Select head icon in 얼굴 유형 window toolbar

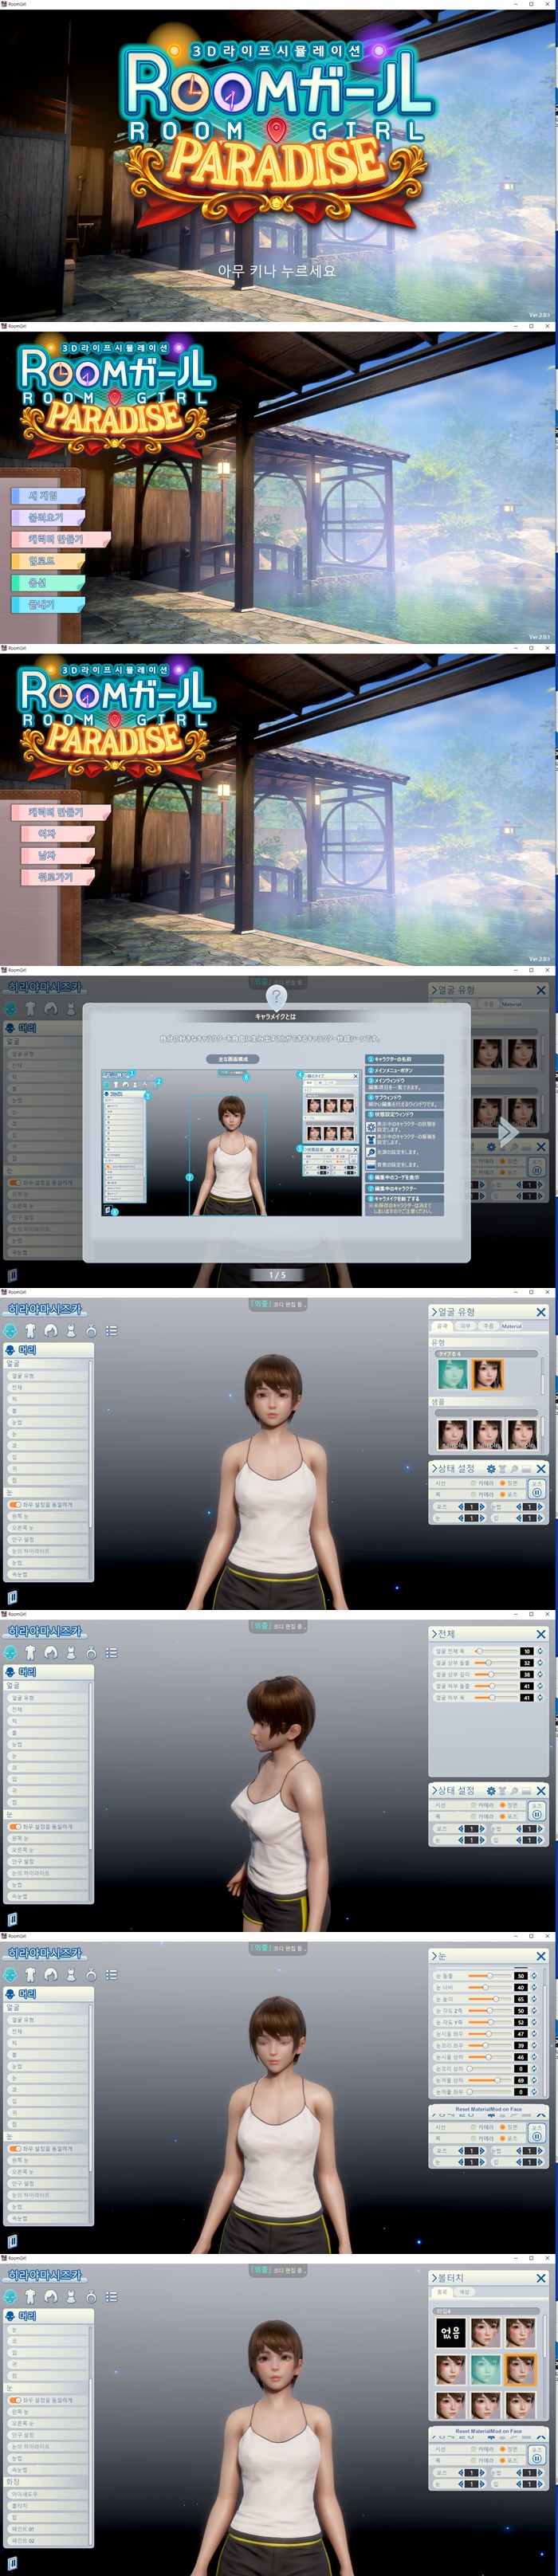(11, 1330)
